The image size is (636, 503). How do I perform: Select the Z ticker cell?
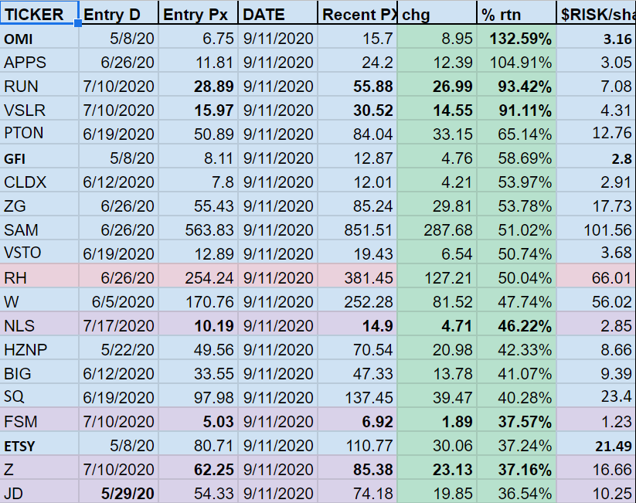tap(39, 469)
